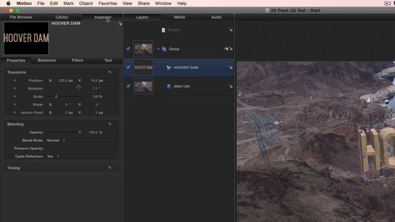Expand Shear parameter disclosure triangle
395x222 pixels.
(x=15, y=104)
